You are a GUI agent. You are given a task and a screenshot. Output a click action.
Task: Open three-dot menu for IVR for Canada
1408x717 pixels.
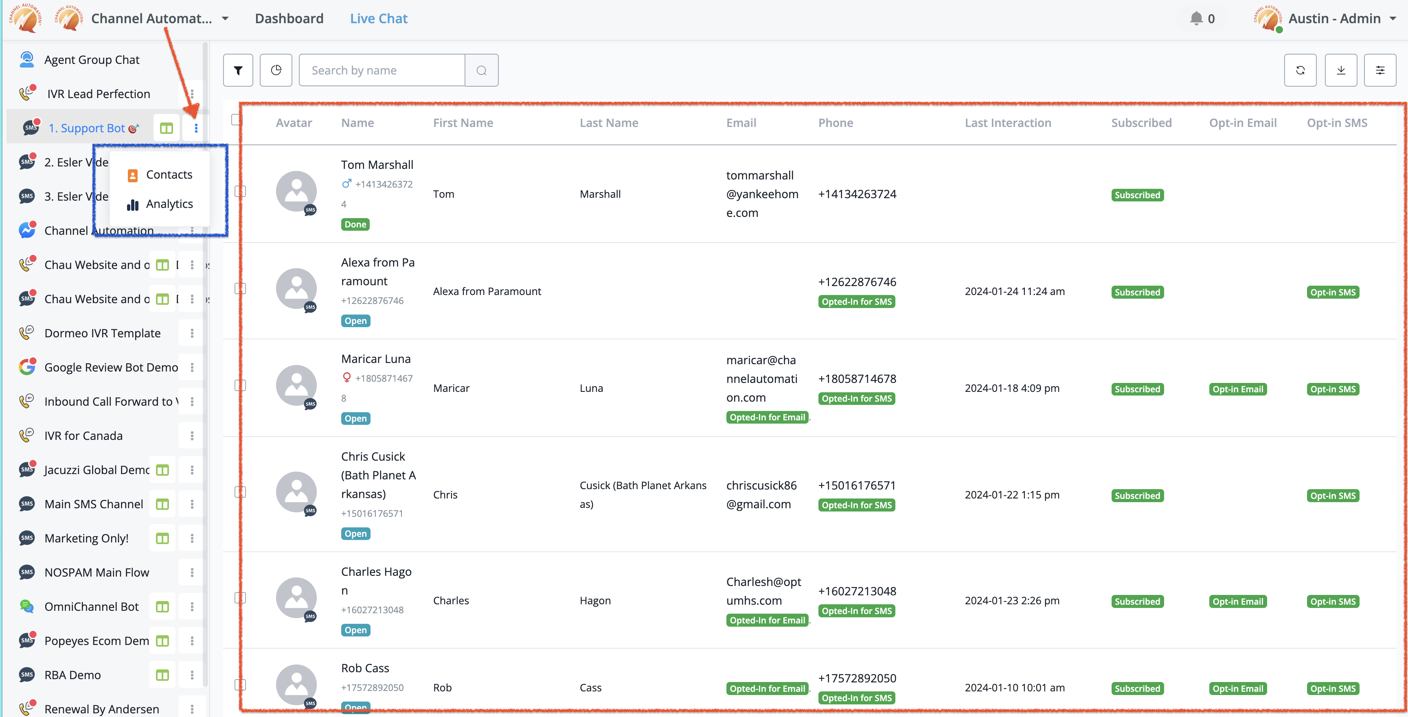(x=192, y=436)
